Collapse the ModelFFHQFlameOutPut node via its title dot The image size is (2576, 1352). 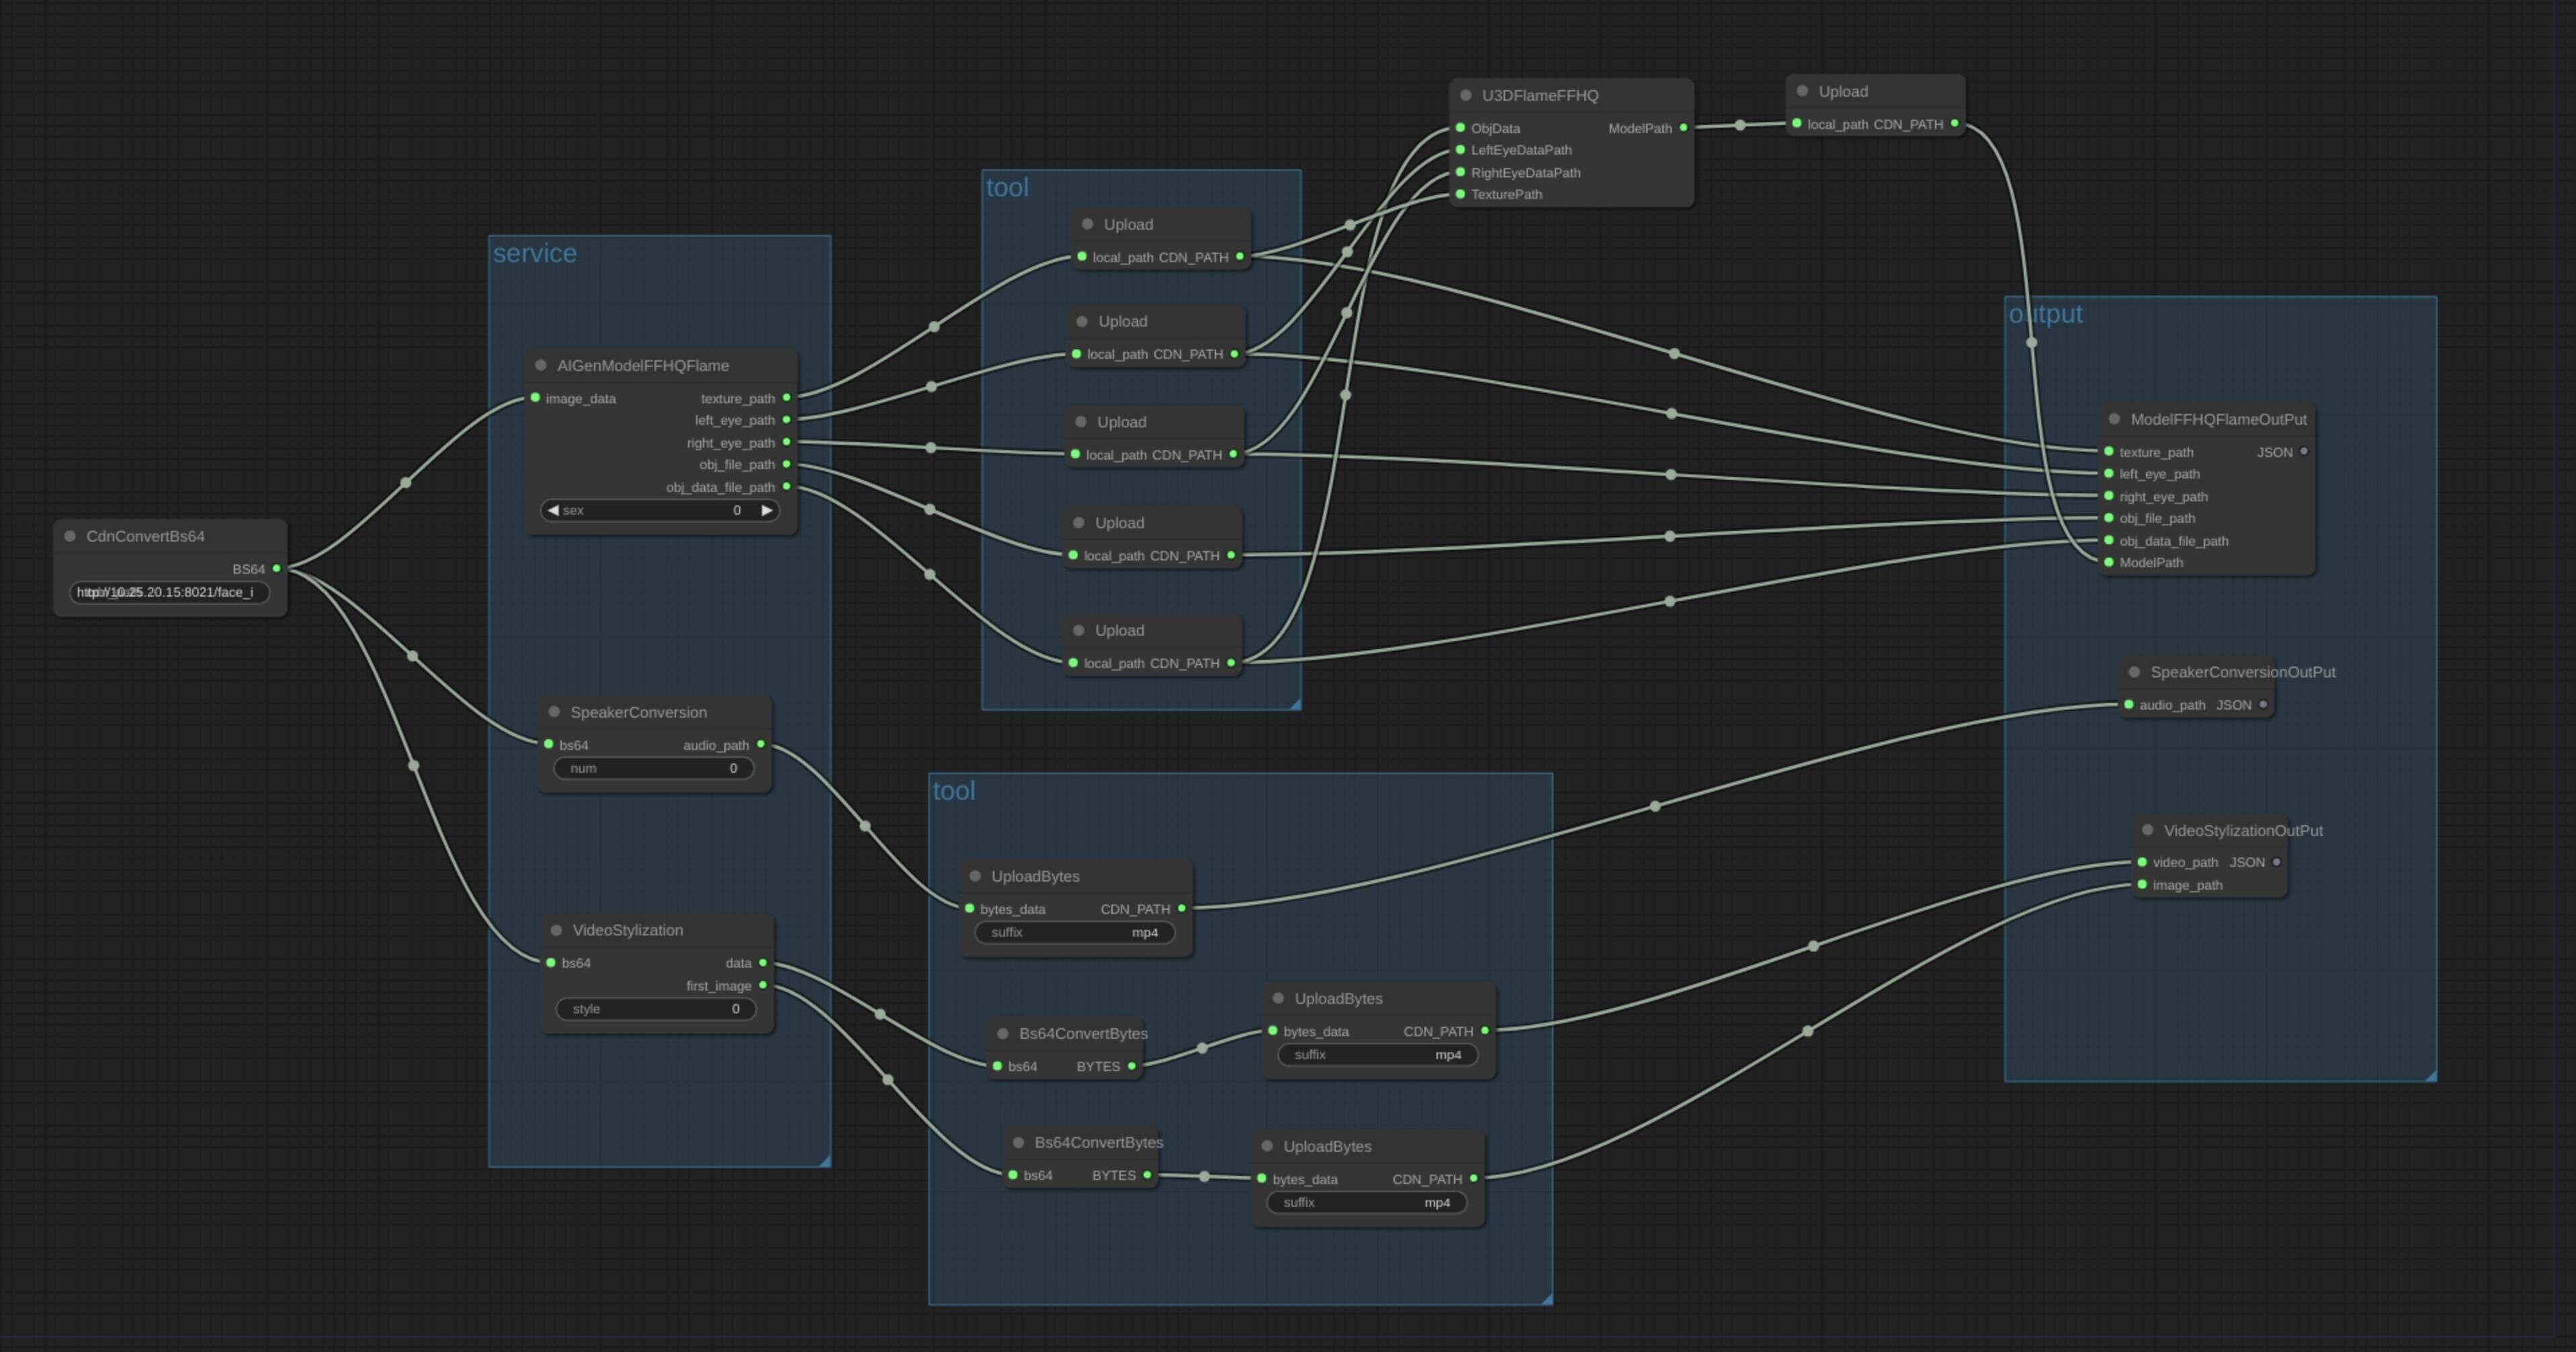pos(2114,419)
